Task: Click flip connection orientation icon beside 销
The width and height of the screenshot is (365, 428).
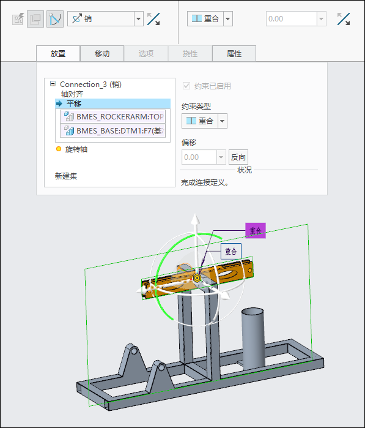Action: (x=153, y=19)
